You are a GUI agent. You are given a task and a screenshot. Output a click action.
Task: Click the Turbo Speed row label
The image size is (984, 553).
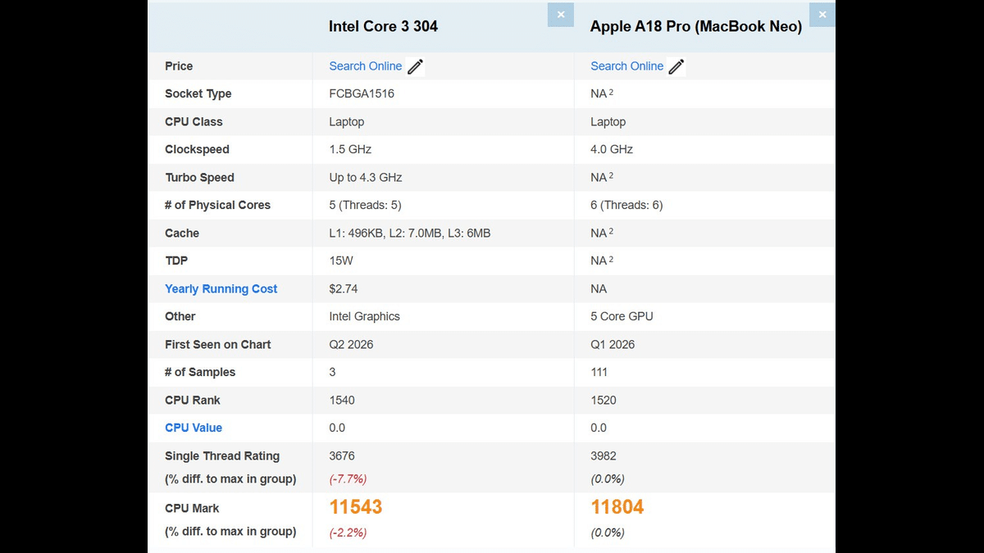pos(199,178)
